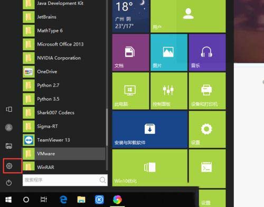
Task: Expand the Python 2.7 folder
Action: (x=64, y=85)
